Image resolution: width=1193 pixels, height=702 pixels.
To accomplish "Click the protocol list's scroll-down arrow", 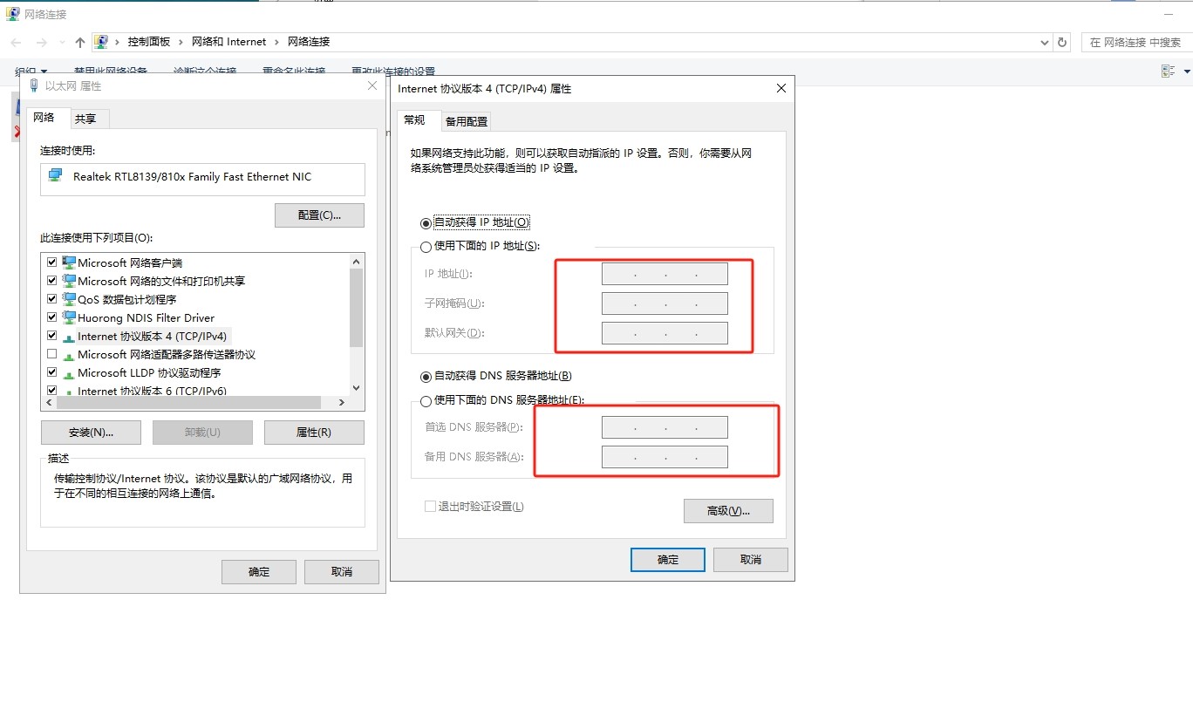I will (356, 388).
